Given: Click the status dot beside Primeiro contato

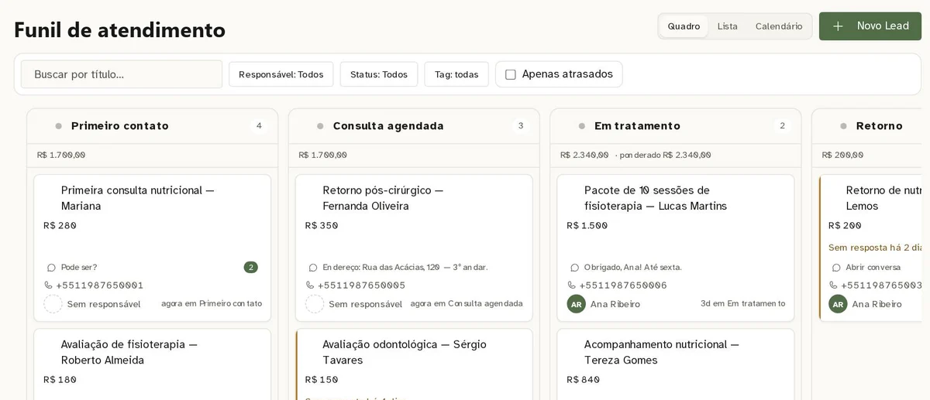Looking at the screenshot, I should (x=59, y=126).
